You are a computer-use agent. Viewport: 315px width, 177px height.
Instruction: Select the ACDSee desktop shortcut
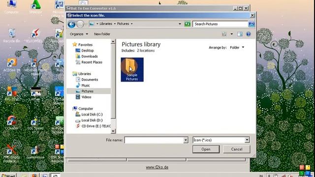point(12,65)
